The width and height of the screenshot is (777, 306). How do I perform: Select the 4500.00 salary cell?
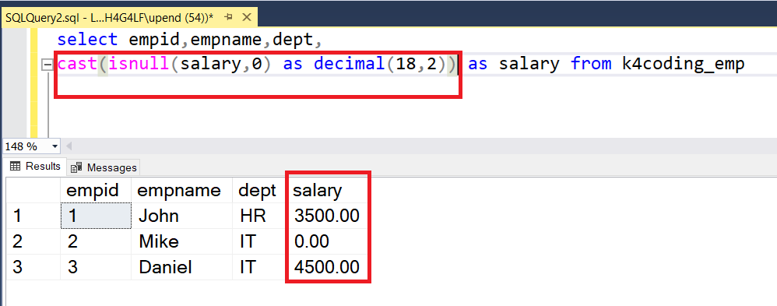[327, 267]
